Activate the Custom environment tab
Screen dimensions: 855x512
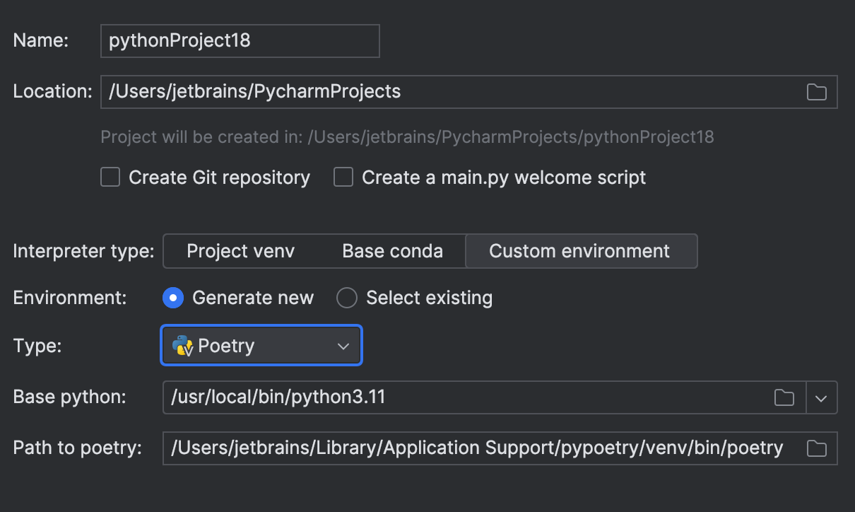581,251
